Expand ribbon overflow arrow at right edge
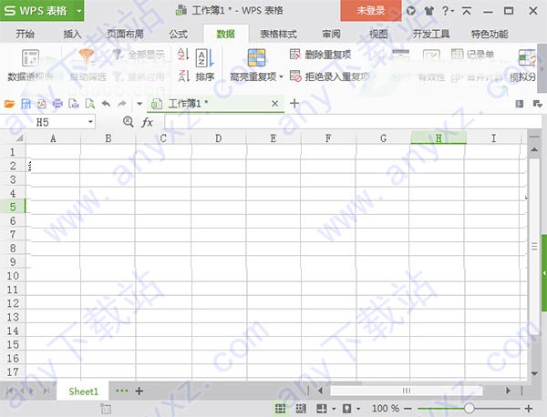This screenshot has height=417, width=547. coord(542,69)
